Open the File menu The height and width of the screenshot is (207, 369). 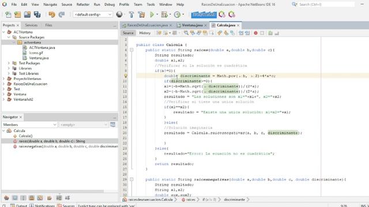(14, 4)
